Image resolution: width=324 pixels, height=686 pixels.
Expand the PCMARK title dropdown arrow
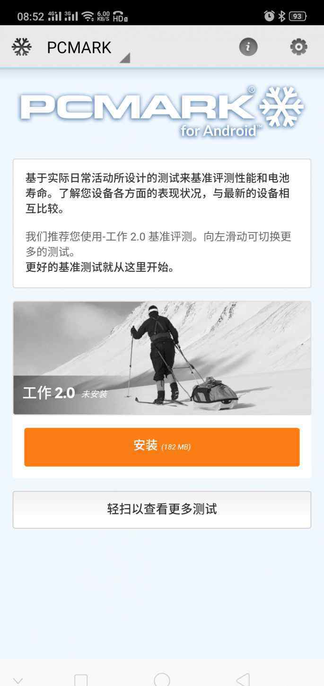124,58
